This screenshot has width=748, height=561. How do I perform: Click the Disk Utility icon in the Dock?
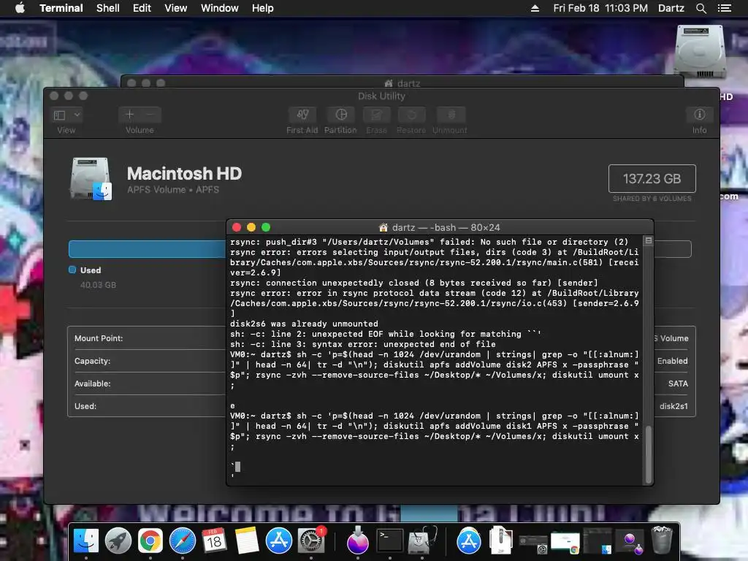coord(421,541)
